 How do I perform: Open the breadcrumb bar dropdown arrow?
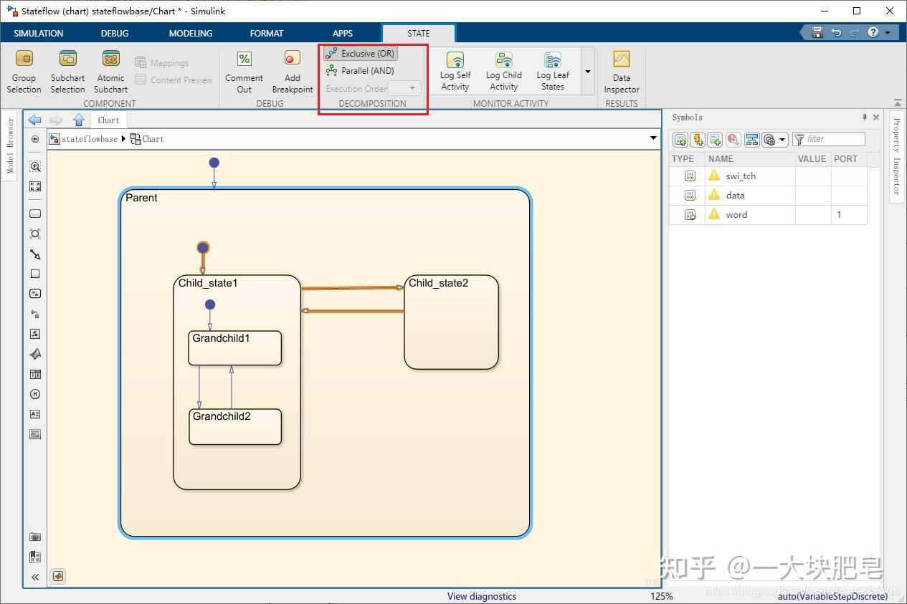[x=653, y=138]
